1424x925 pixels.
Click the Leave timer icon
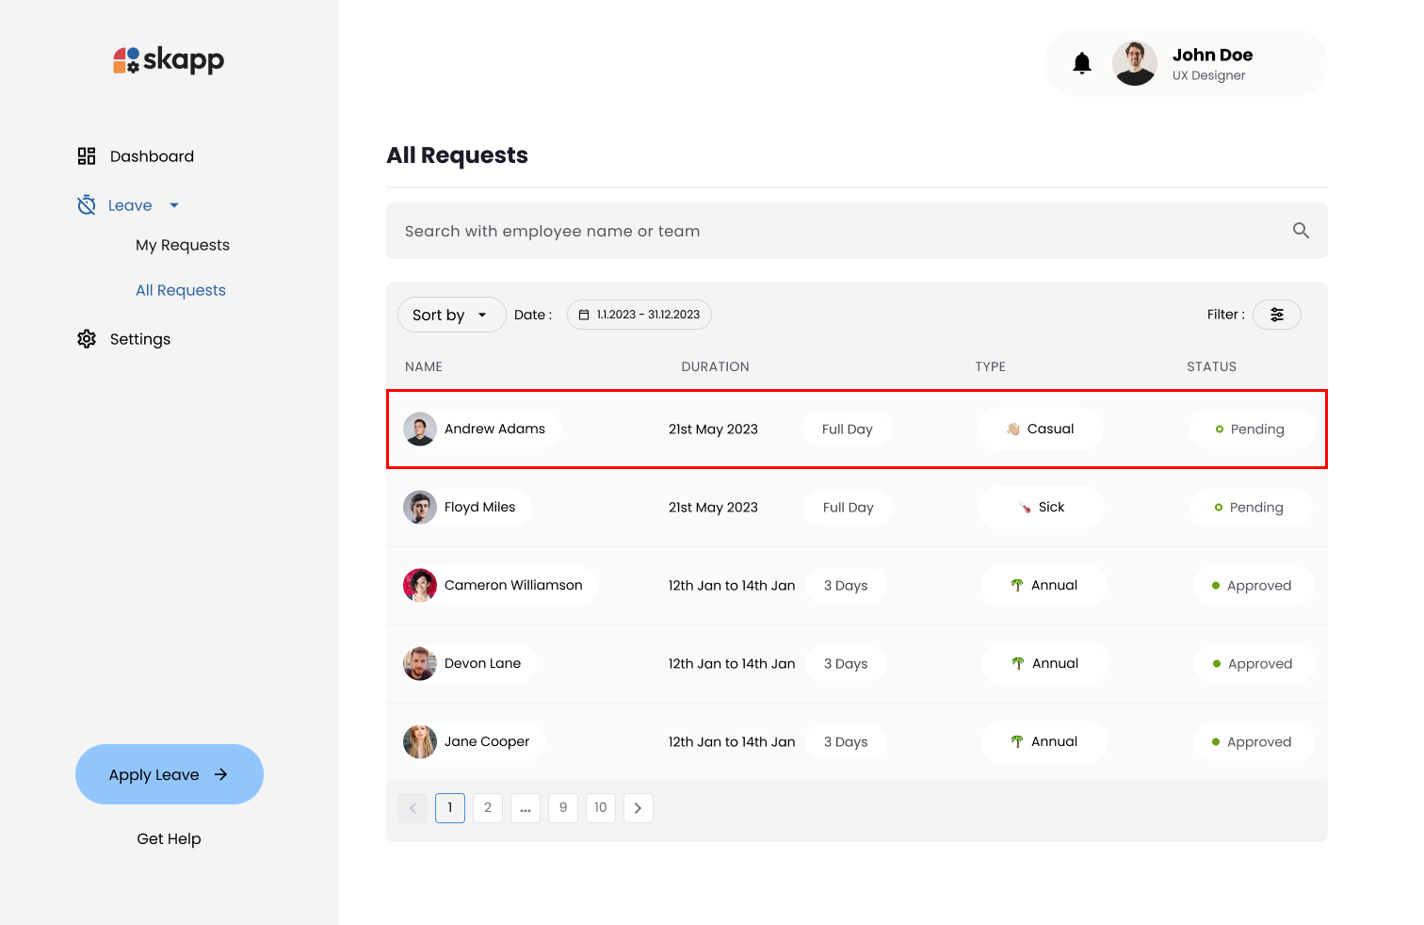[x=87, y=205]
